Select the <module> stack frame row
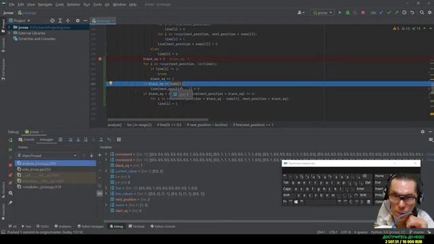The height and width of the screenshot is (244, 434). (x=56, y=187)
